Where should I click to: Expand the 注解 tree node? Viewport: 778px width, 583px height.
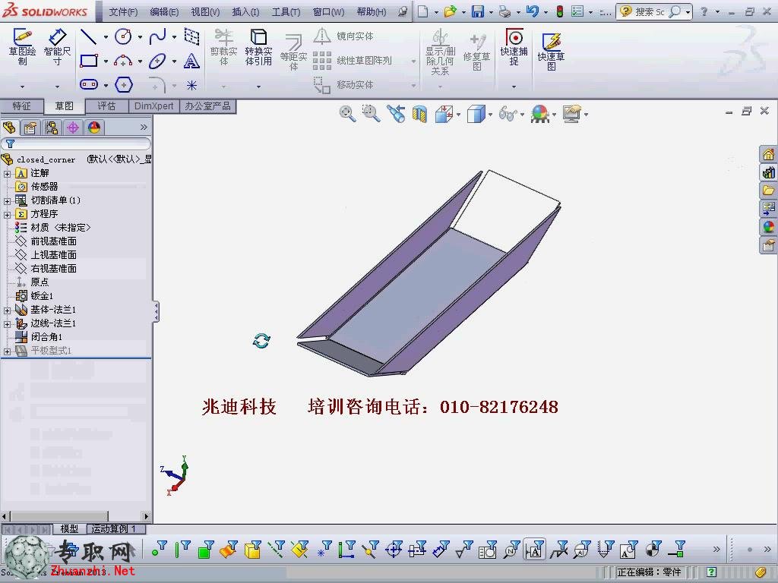coord(7,174)
